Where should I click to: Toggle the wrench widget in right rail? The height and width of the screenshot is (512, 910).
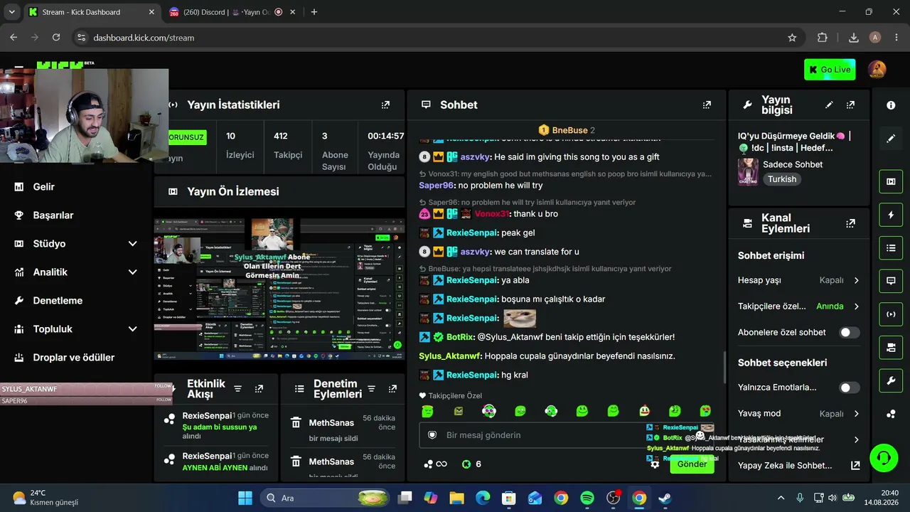(x=891, y=381)
